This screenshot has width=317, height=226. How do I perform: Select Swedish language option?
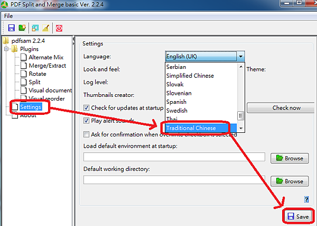[201, 111]
